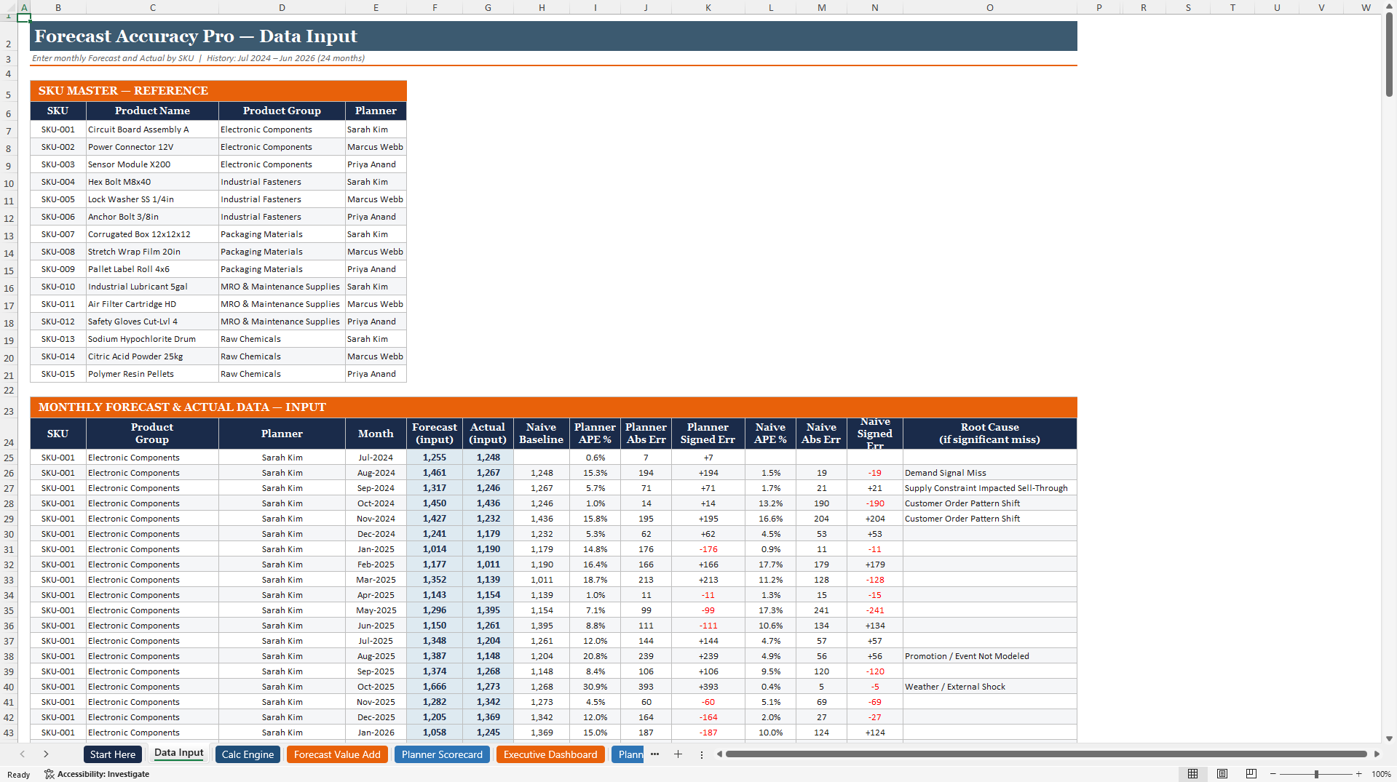
Task: Open the Forecast Value Add tab
Action: [337, 754]
